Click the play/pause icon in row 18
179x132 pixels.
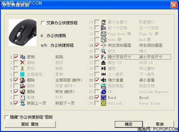click(103, 68)
